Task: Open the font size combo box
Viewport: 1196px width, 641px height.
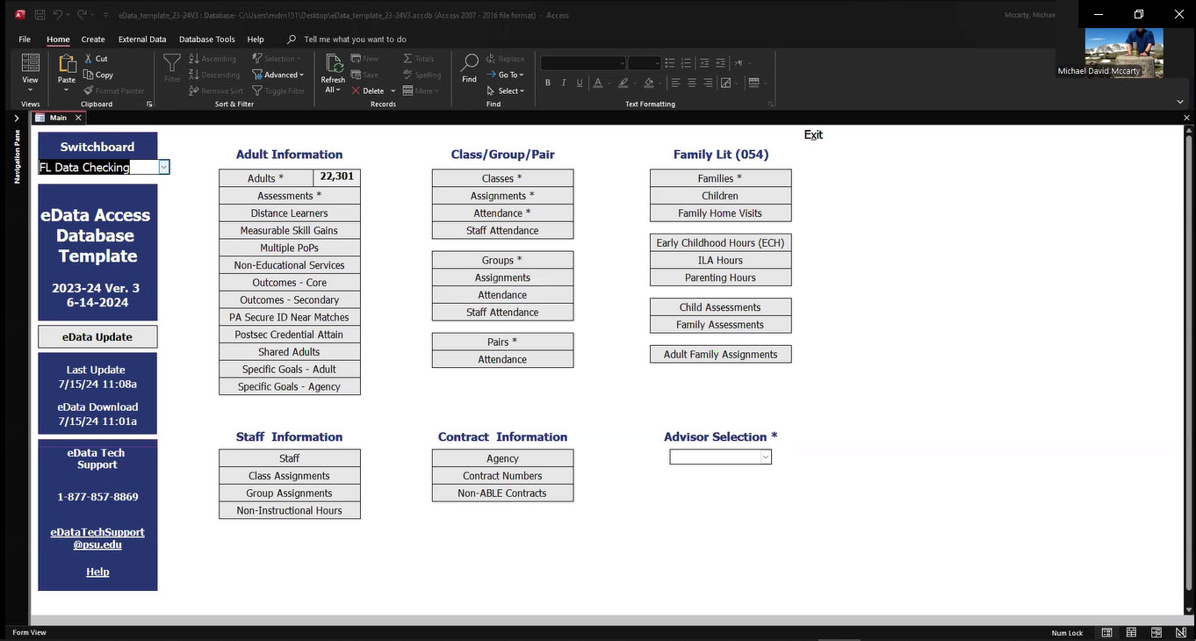Action: (x=645, y=63)
